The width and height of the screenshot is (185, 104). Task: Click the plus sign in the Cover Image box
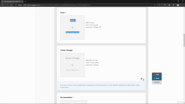pyautogui.click(x=73, y=65)
